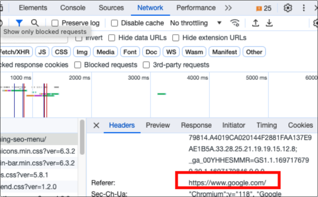Screen dimensions: 318x197
Task: Open the three-dot customize DevTools menu
Action: click(304, 8)
